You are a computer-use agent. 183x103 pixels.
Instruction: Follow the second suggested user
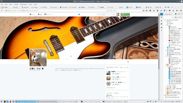tap(116, 79)
